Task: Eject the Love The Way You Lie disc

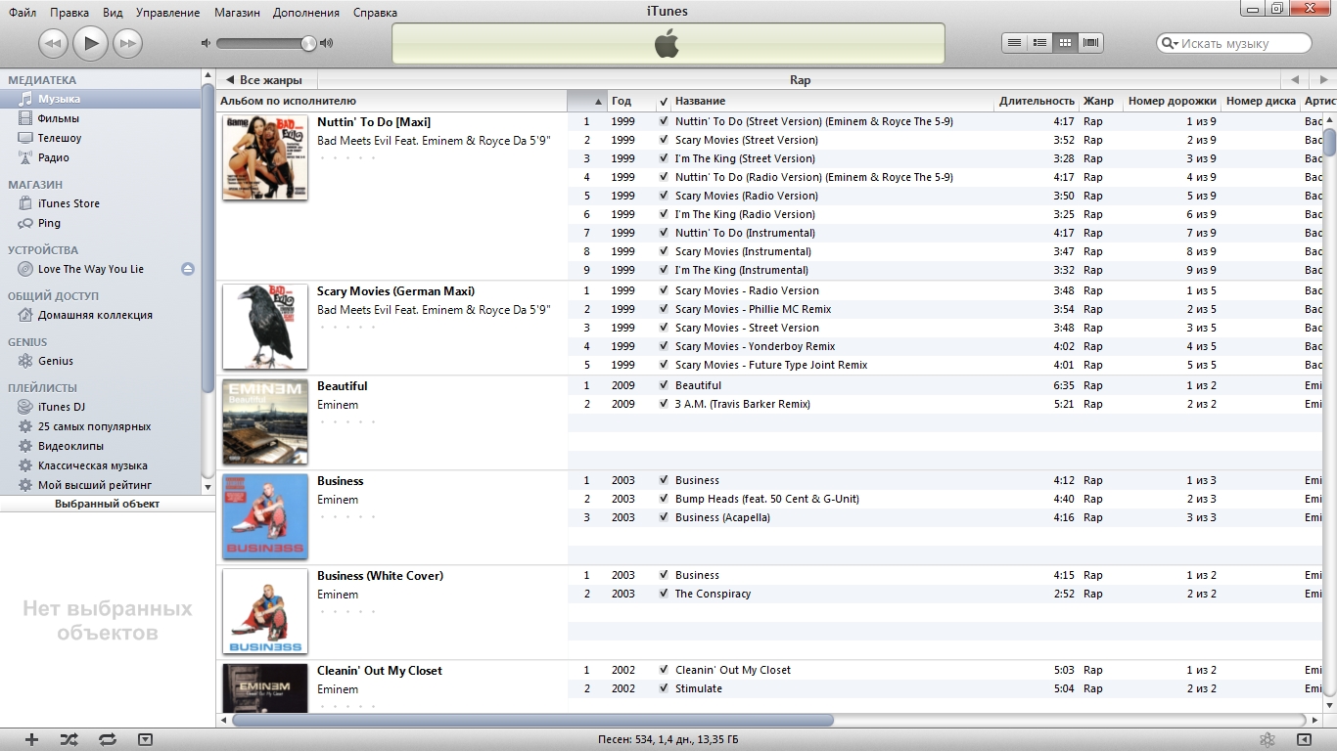Action: coord(188,269)
